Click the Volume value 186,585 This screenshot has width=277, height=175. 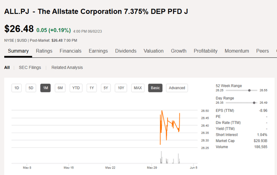tap(261, 147)
